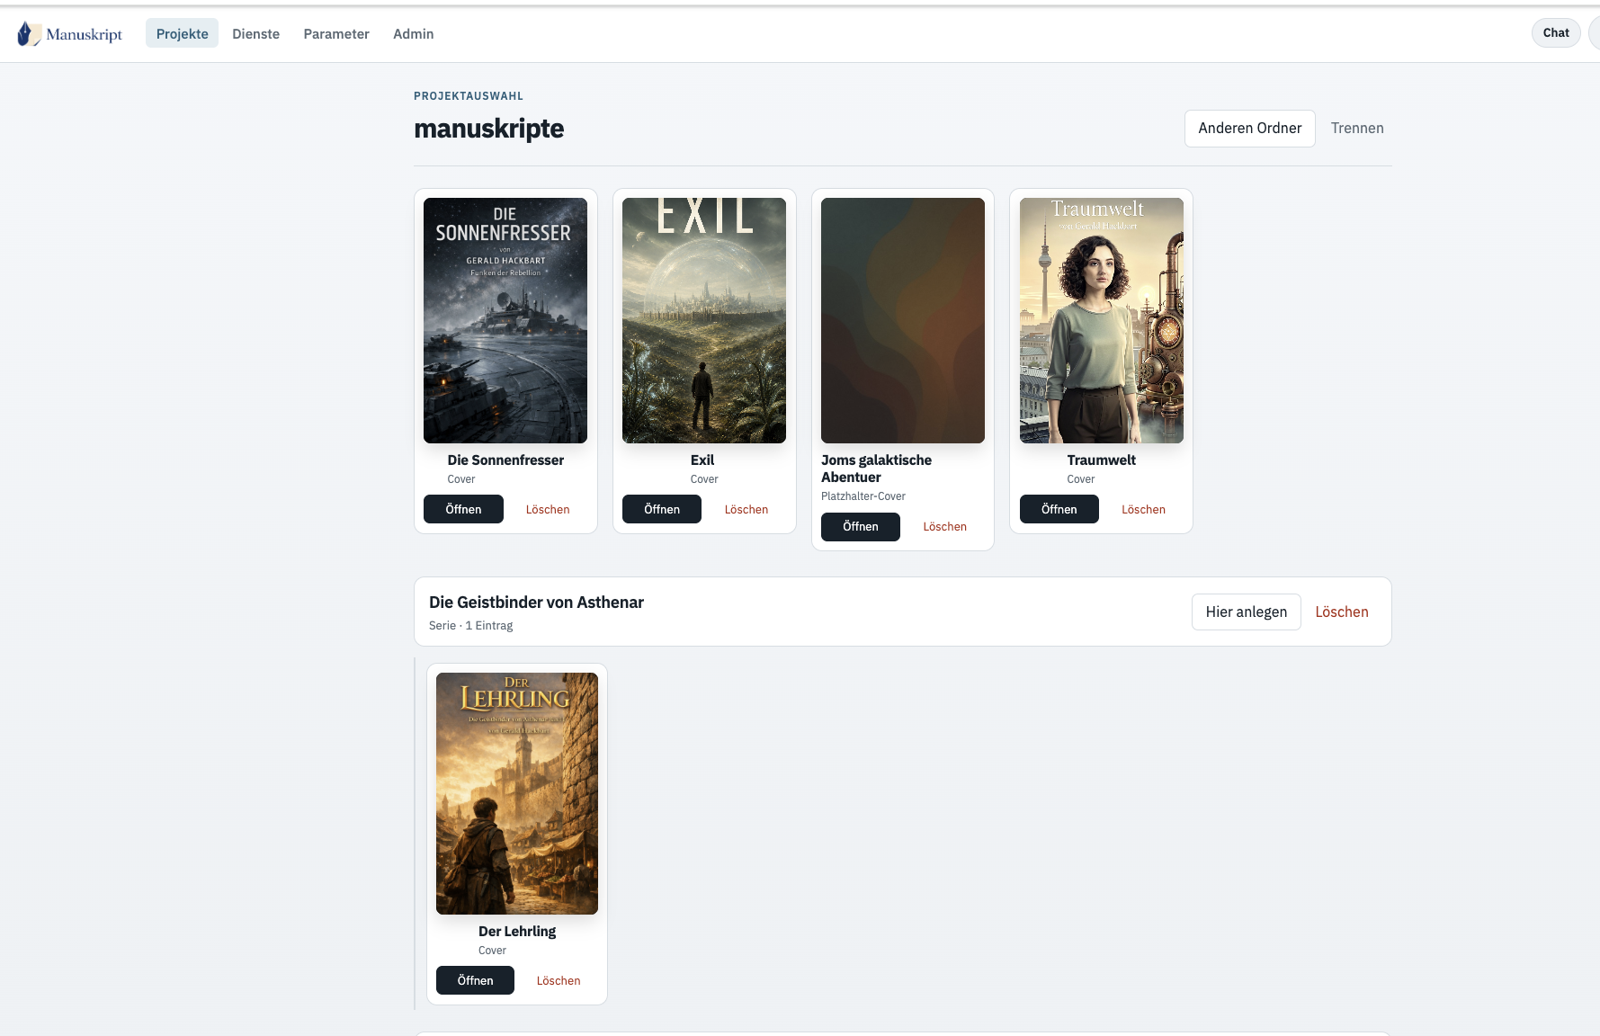
Task: Click the Manuskript logo icon
Action: click(29, 34)
